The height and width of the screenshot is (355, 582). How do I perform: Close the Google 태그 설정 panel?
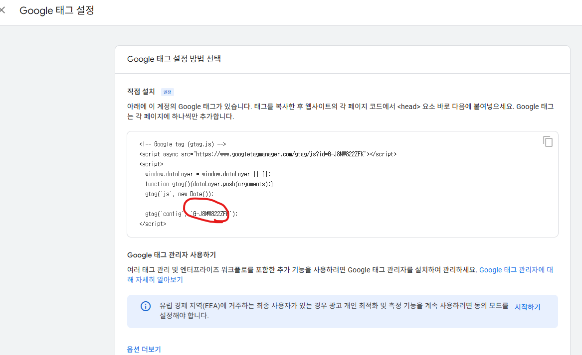point(2,10)
